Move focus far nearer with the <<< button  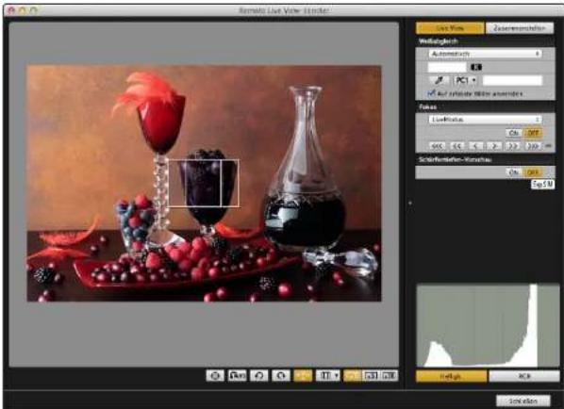[x=437, y=146]
